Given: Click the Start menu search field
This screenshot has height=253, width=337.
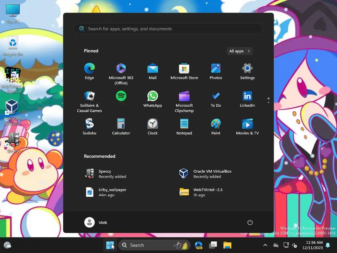Looking at the screenshot, I should click(x=168, y=29).
